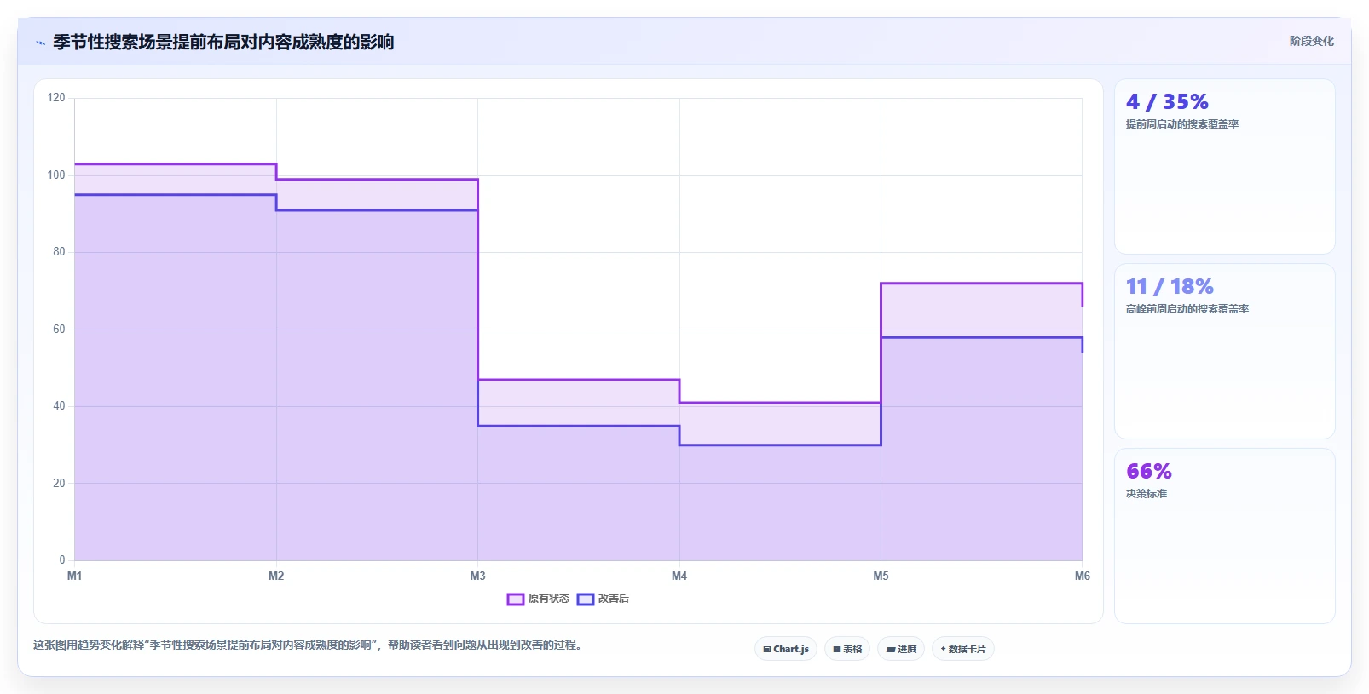Viewport: 1369px width, 694px height.
Task: Click the 数据卡片 chip
Action: [x=963, y=649]
